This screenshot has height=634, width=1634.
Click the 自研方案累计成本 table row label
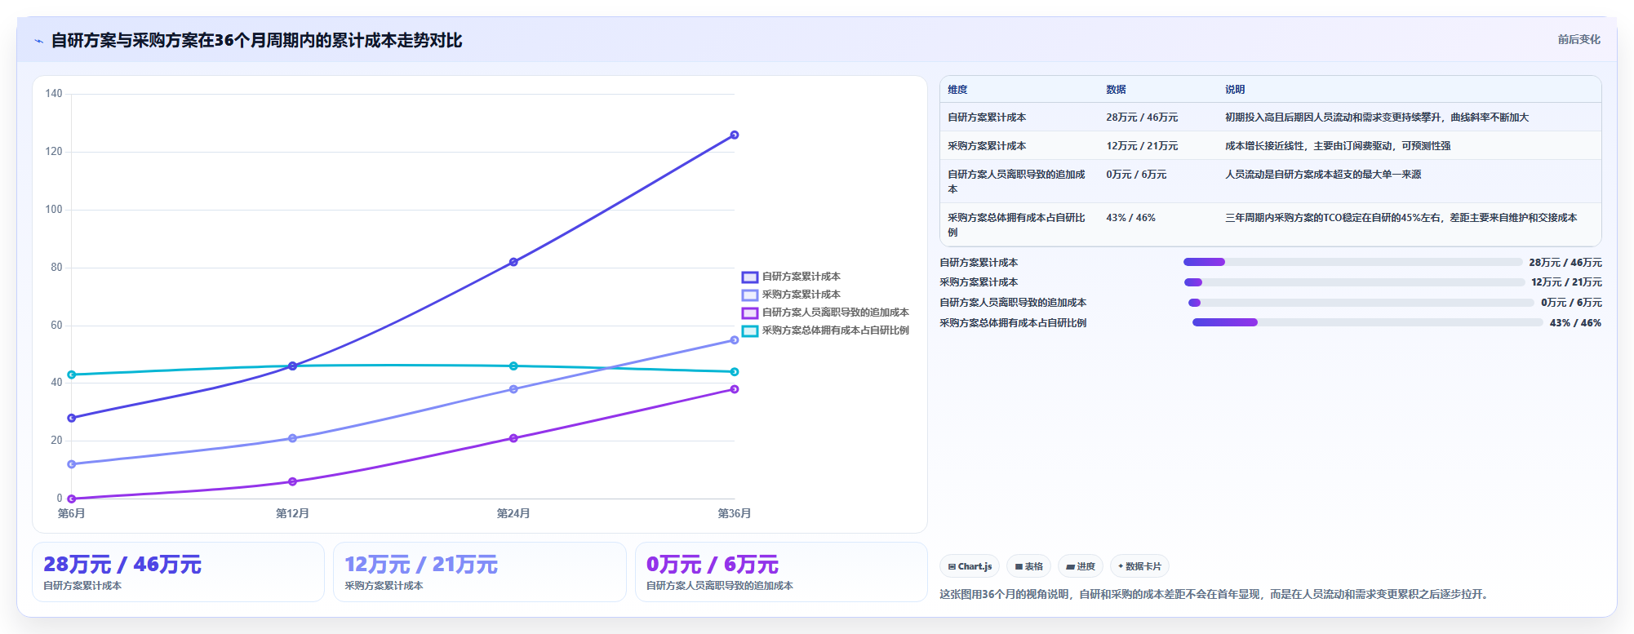[x=987, y=117]
